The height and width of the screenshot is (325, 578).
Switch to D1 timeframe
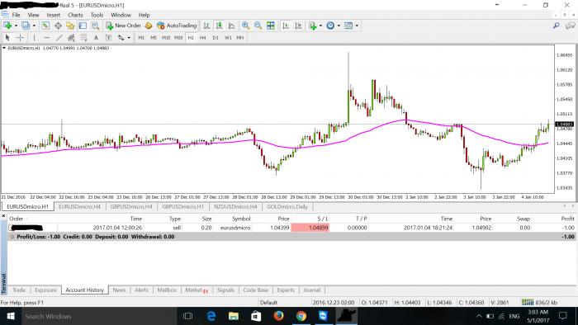[x=216, y=38]
